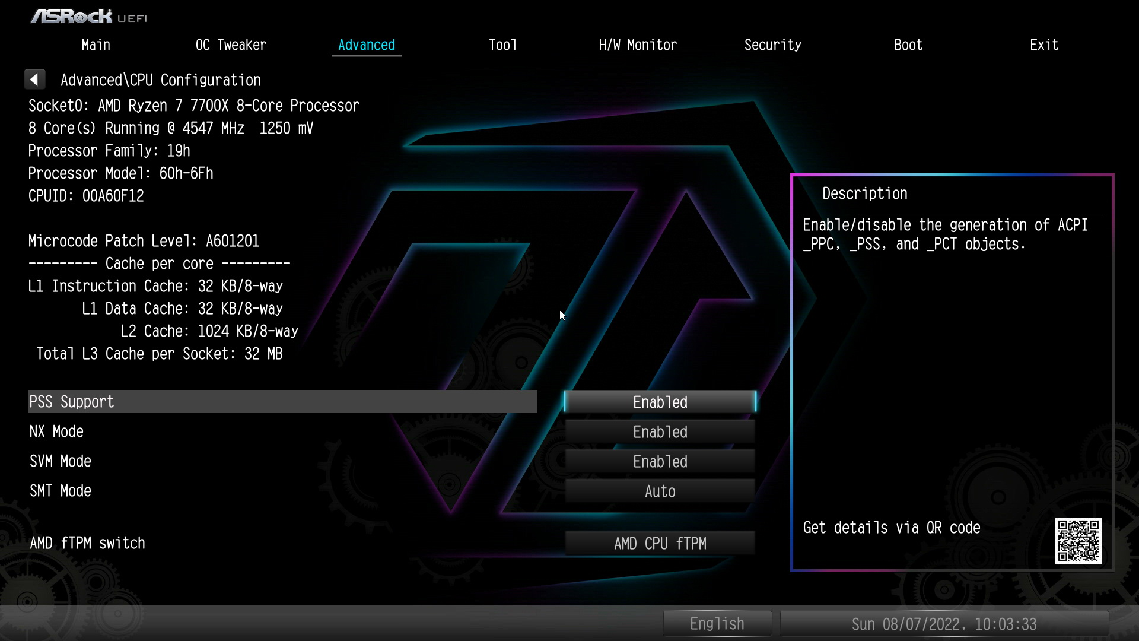Select the SMT Mode row label
This screenshot has width=1139, height=641.
click(x=61, y=491)
